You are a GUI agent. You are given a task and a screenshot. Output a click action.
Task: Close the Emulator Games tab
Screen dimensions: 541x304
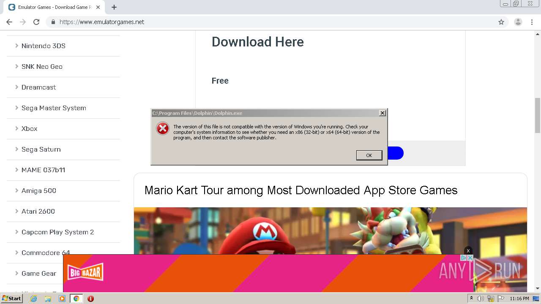point(98,7)
